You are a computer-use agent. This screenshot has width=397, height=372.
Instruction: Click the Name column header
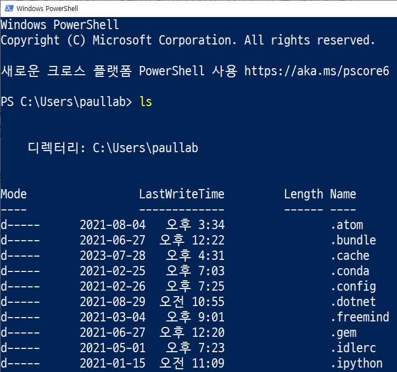(x=343, y=194)
